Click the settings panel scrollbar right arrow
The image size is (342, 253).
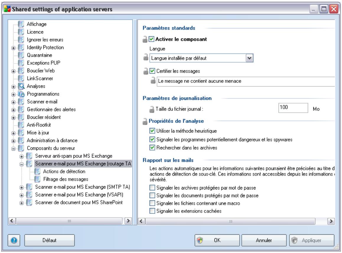331,221
